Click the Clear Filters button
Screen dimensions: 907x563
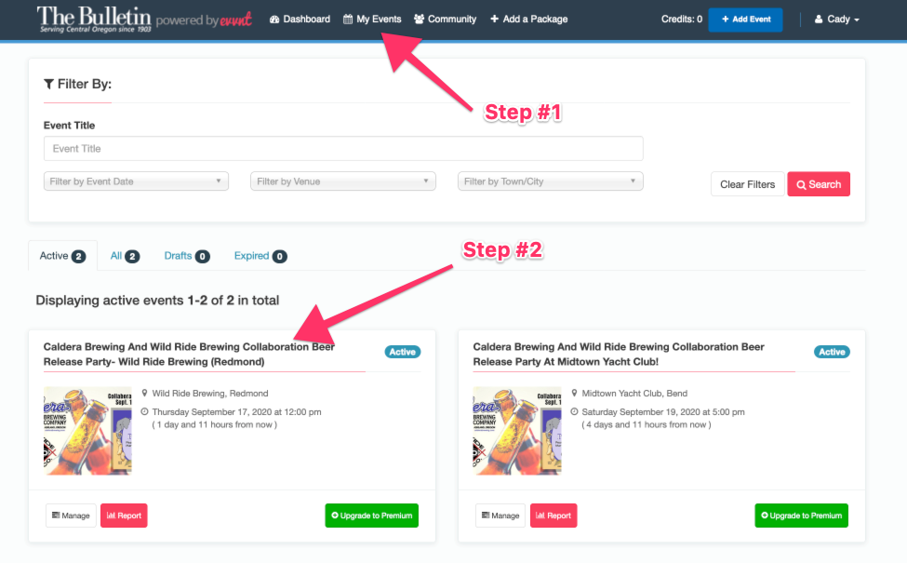[x=747, y=184]
